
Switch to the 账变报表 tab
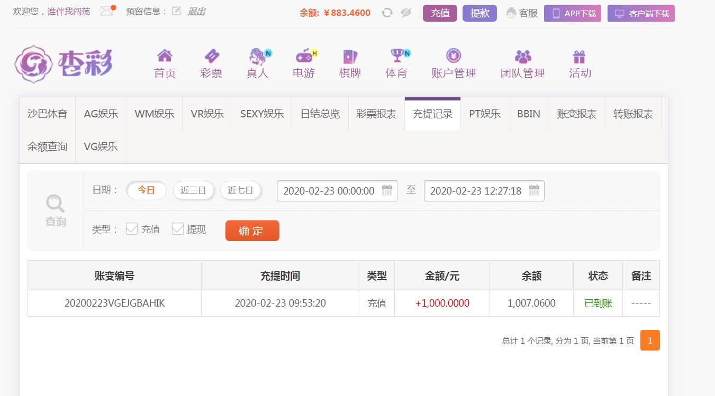coord(577,114)
